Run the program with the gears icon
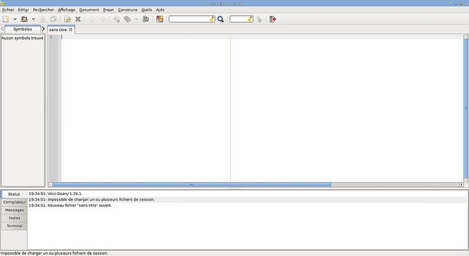This screenshot has height=256, width=469. click(145, 19)
